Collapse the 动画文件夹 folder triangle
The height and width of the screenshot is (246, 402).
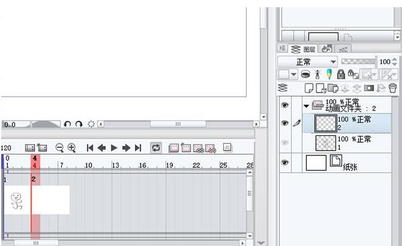coord(306,106)
